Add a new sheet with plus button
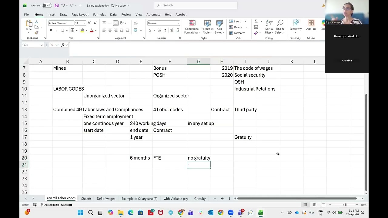Image resolution: width=388 pixels, height=218 pixels. [222, 198]
